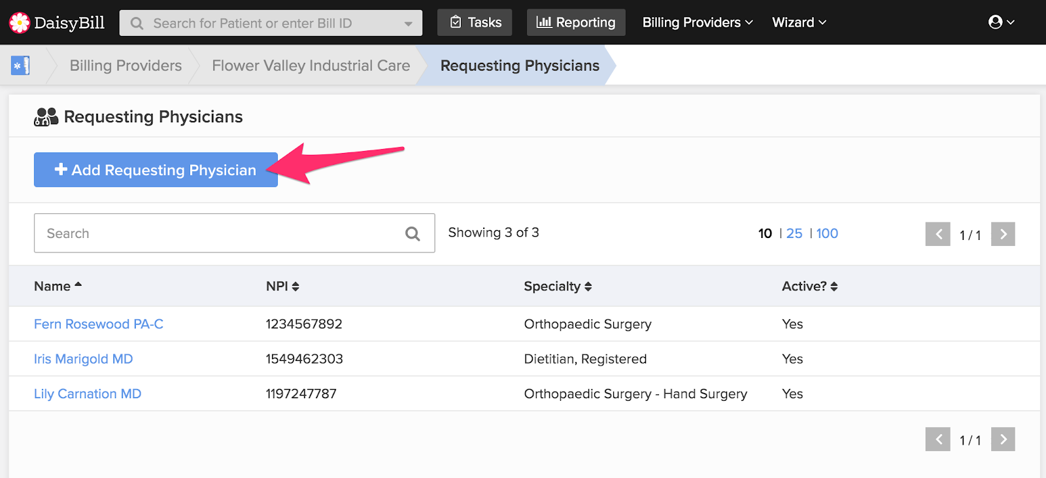1046x478 pixels.
Task: Click NPI 1197247787 cell
Action: (x=301, y=394)
